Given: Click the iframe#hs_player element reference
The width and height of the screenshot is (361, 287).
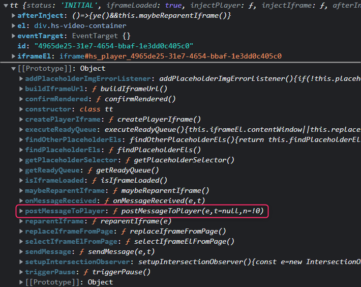Looking at the screenshot, I should 170,56.
